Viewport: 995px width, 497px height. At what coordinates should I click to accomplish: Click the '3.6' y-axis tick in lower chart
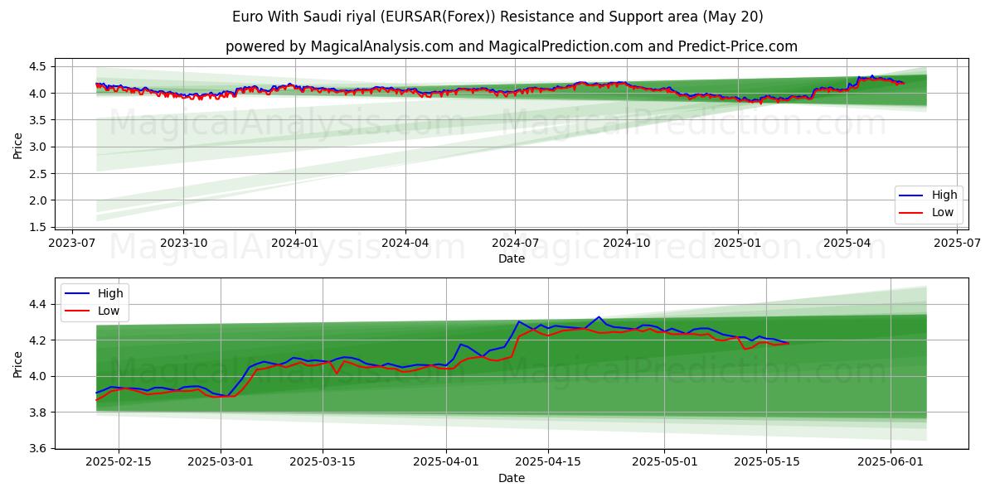pyautogui.click(x=37, y=448)
